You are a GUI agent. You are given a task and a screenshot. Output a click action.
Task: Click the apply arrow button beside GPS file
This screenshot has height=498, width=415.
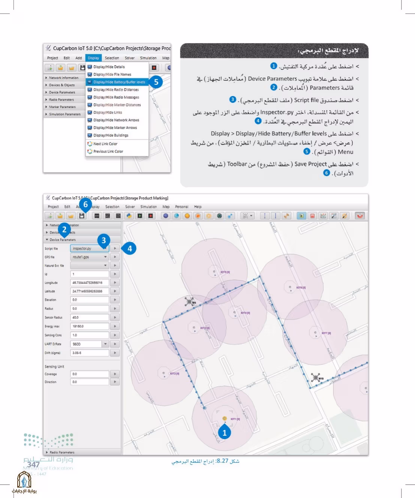pyautogui.click(x=115, y=257)
